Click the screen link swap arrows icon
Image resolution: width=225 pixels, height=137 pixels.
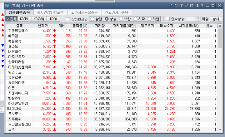click(171, 6)
